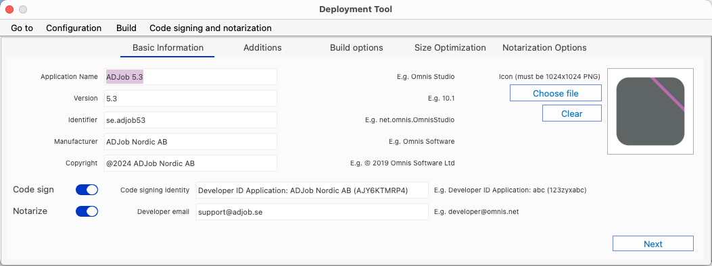Open the Notarization Options tab

coord(544,47)
